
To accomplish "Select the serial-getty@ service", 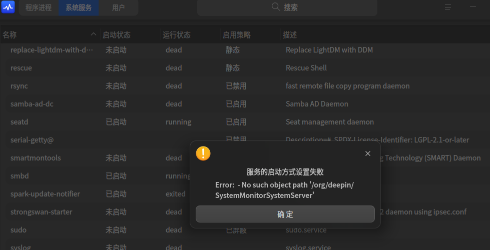I will pos(32,140).
